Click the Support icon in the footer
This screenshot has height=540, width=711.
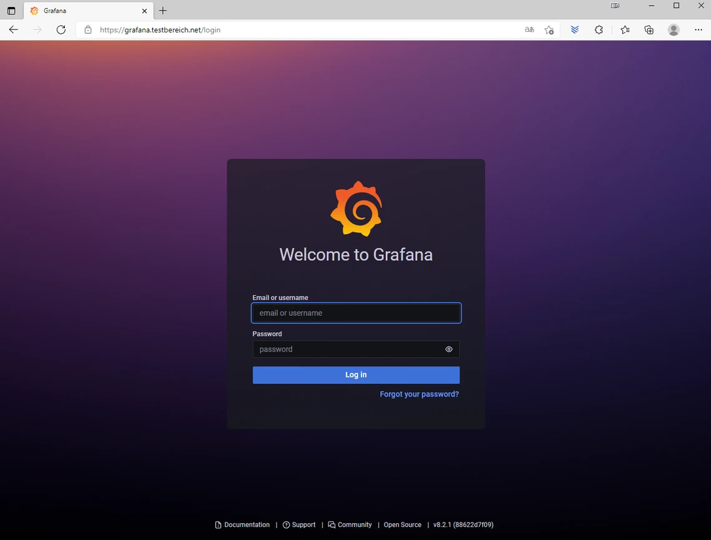(287, 524)
